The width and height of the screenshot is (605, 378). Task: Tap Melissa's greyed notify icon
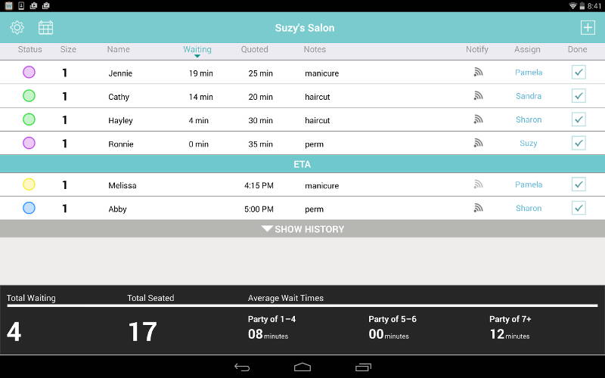tap(478, 184)
